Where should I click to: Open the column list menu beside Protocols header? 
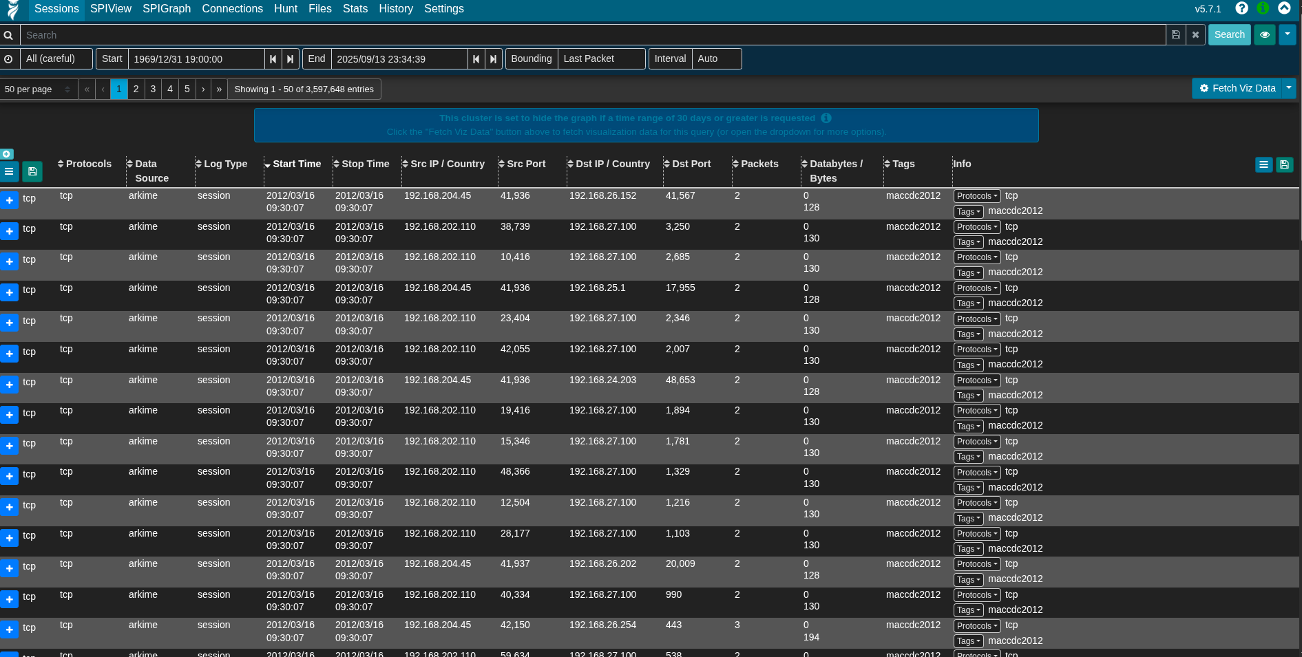[x=9, y=171]
